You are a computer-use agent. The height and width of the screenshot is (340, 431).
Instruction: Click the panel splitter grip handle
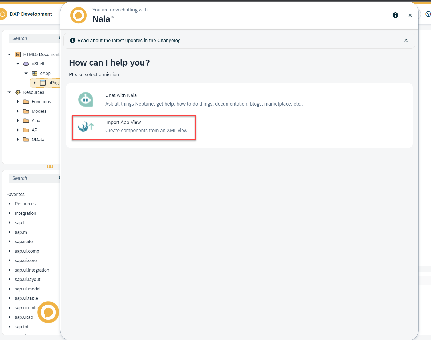(50, 167)
